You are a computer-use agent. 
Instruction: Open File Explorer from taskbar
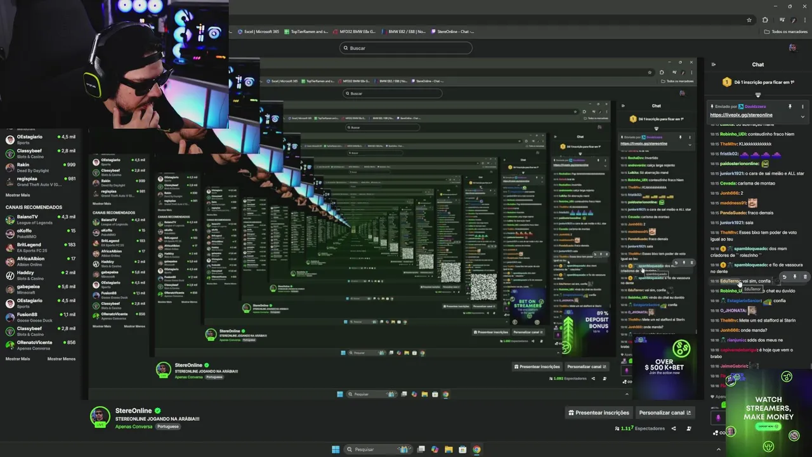coord(449,449)
